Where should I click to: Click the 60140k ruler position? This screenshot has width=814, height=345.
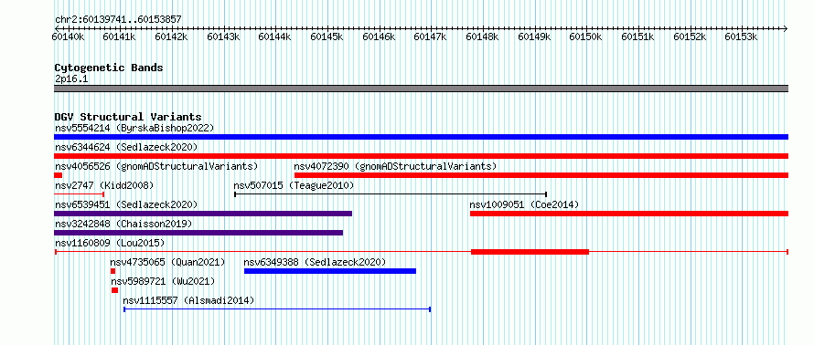[68, 37]
